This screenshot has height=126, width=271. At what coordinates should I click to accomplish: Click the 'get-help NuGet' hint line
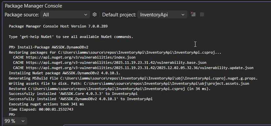pyautogui.click(x=71, y=37)
